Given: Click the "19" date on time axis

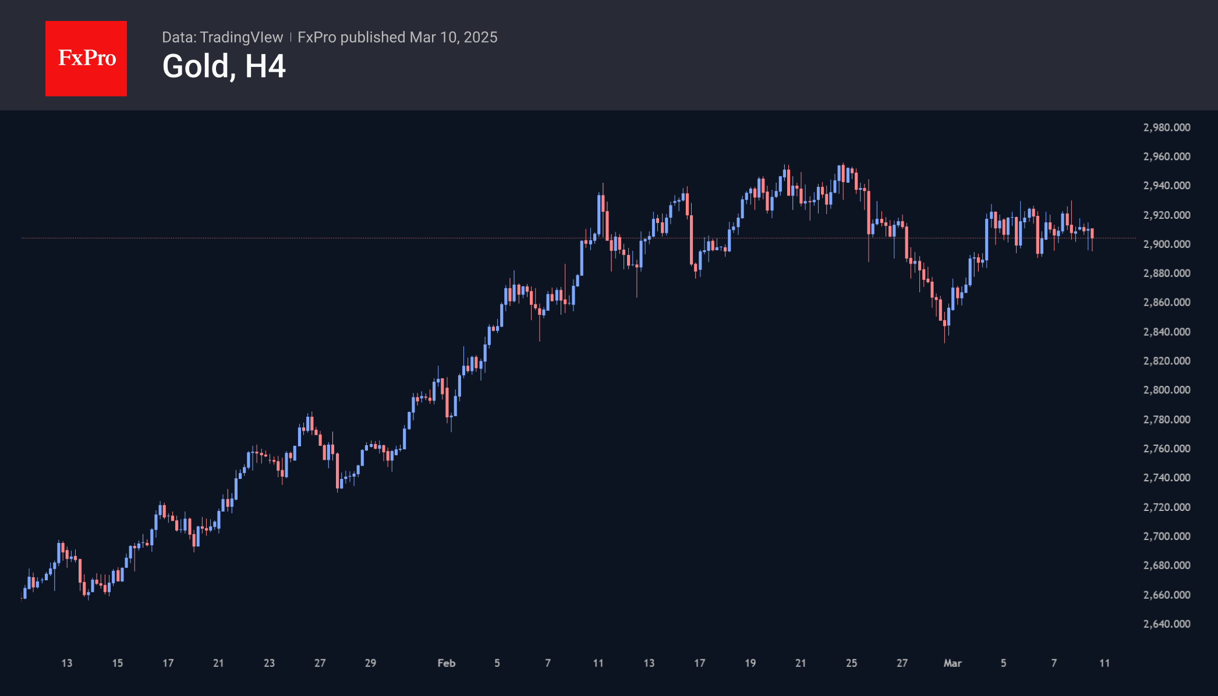Looking at the screenshot, I should [x=750, y=663].
